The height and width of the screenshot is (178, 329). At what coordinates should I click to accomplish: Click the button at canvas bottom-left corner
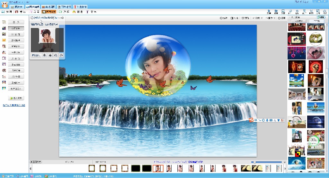click(x=36, y=162)
